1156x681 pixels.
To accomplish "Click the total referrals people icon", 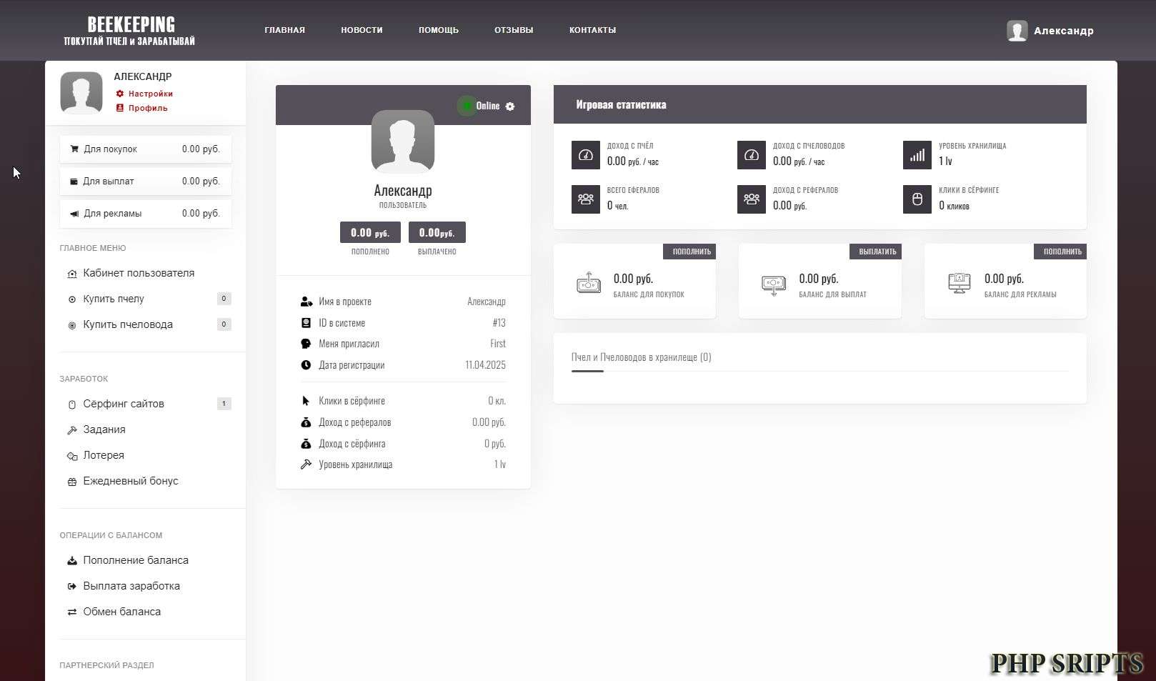I will 585,199.
